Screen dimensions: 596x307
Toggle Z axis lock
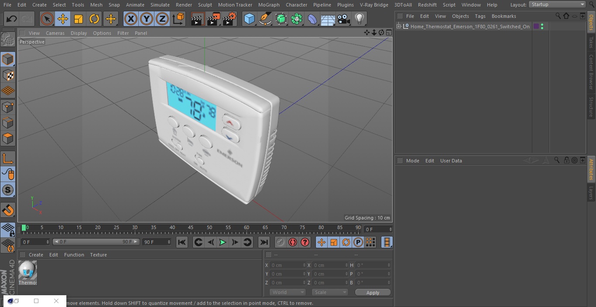[162, 19]
